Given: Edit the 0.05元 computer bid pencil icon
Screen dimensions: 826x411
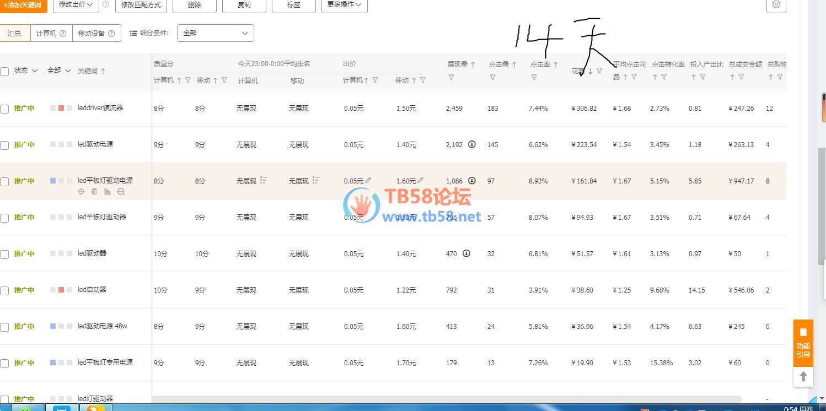Looking at the screenshot, I should pos(368,180).
